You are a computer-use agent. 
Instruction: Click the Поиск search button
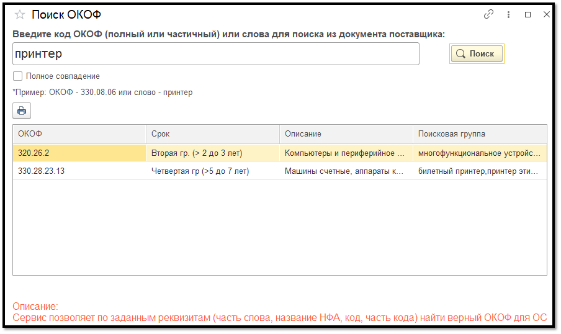[477, 53]
